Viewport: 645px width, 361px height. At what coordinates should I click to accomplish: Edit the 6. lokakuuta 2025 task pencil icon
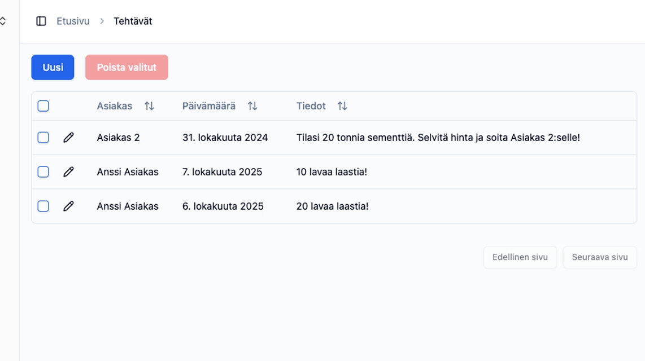[x=68, y=206]
